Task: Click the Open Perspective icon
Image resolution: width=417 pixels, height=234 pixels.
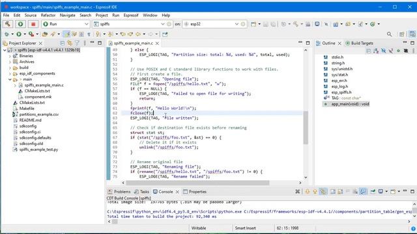Action: (x=401, y=34)
